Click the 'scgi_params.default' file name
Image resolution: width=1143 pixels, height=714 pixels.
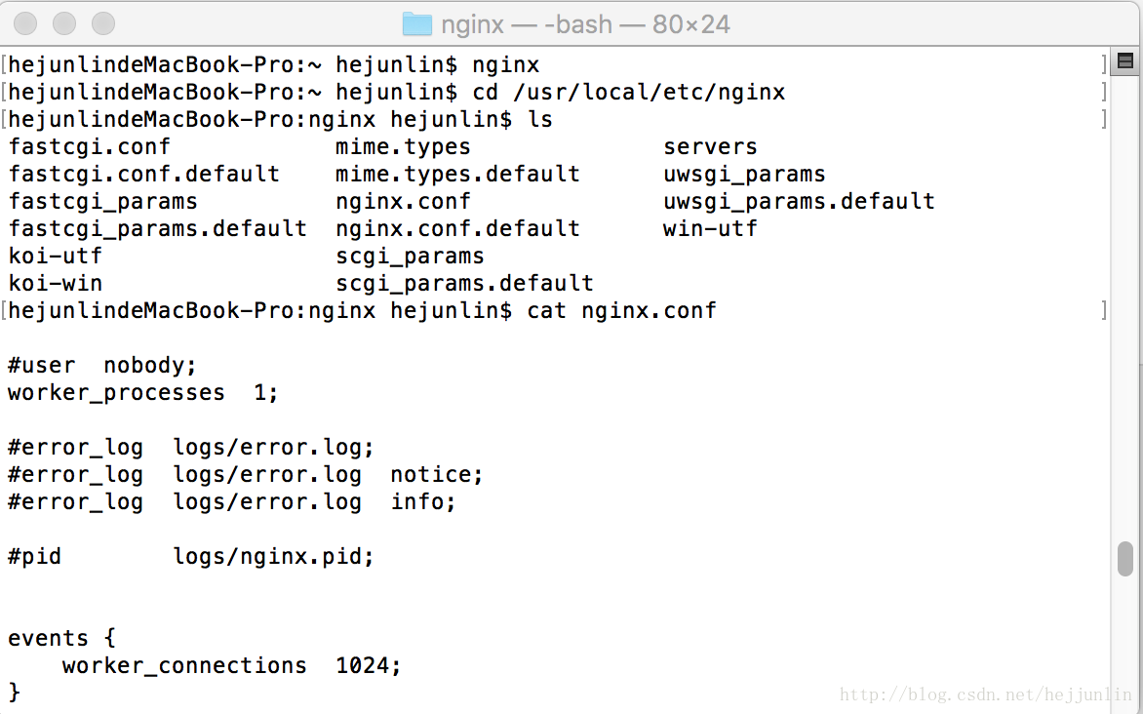click(x=464, y=283)
